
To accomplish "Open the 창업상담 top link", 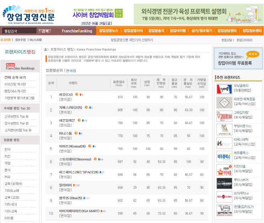I will (x=227, y=40).
